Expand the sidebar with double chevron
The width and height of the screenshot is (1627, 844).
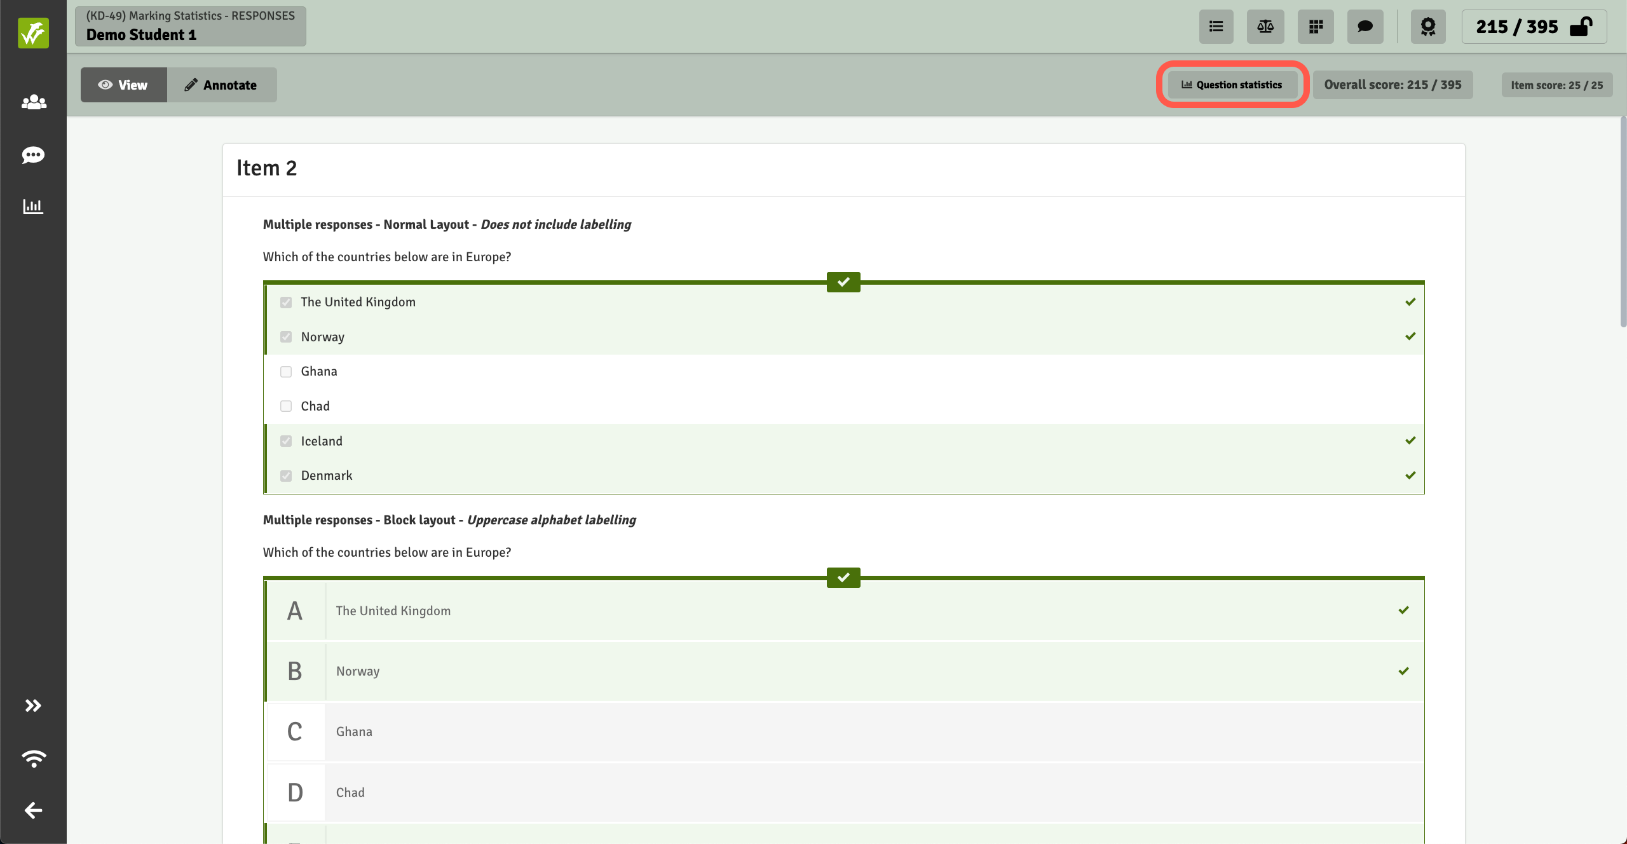tap(33, 705)
